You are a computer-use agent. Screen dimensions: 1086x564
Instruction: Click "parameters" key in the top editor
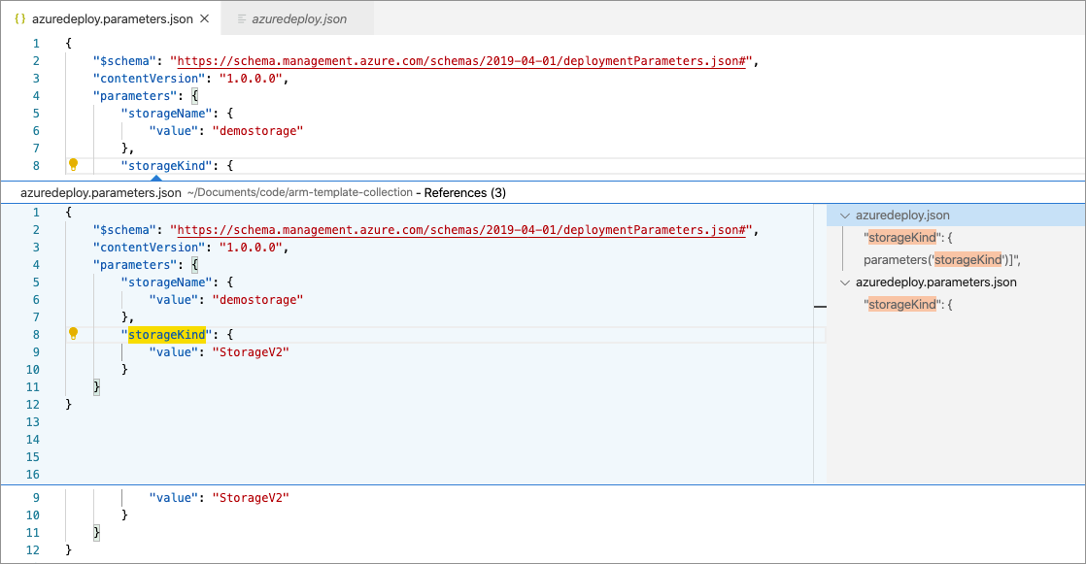coord(135,95)
